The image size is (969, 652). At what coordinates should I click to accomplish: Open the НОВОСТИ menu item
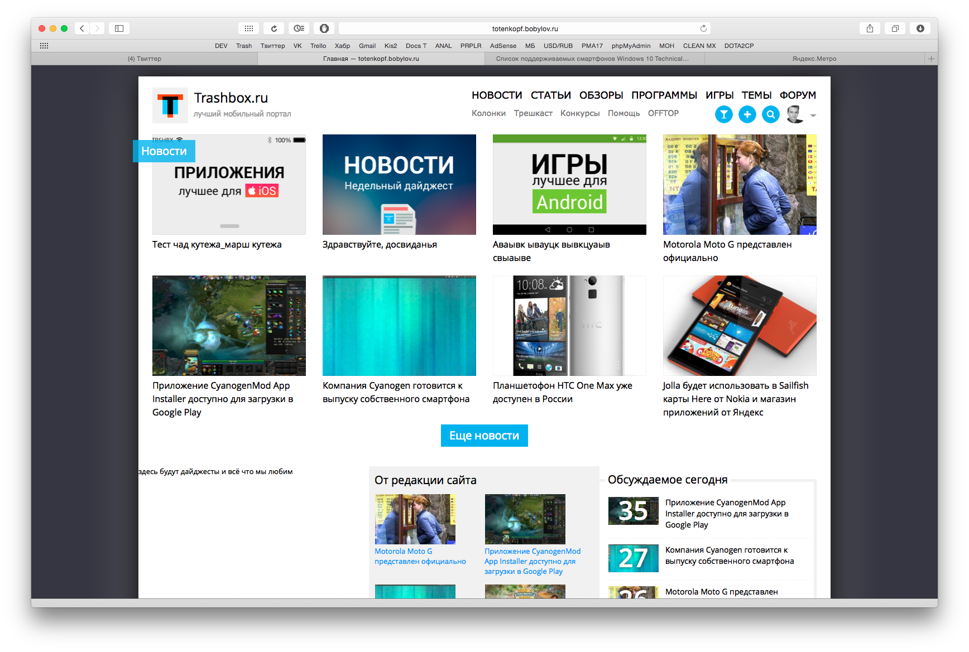497,95
